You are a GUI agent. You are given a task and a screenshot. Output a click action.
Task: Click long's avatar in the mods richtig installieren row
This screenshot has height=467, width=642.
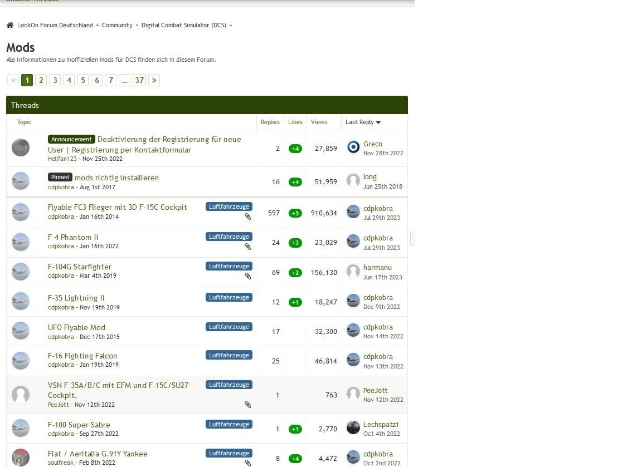(x=353, y=180)
